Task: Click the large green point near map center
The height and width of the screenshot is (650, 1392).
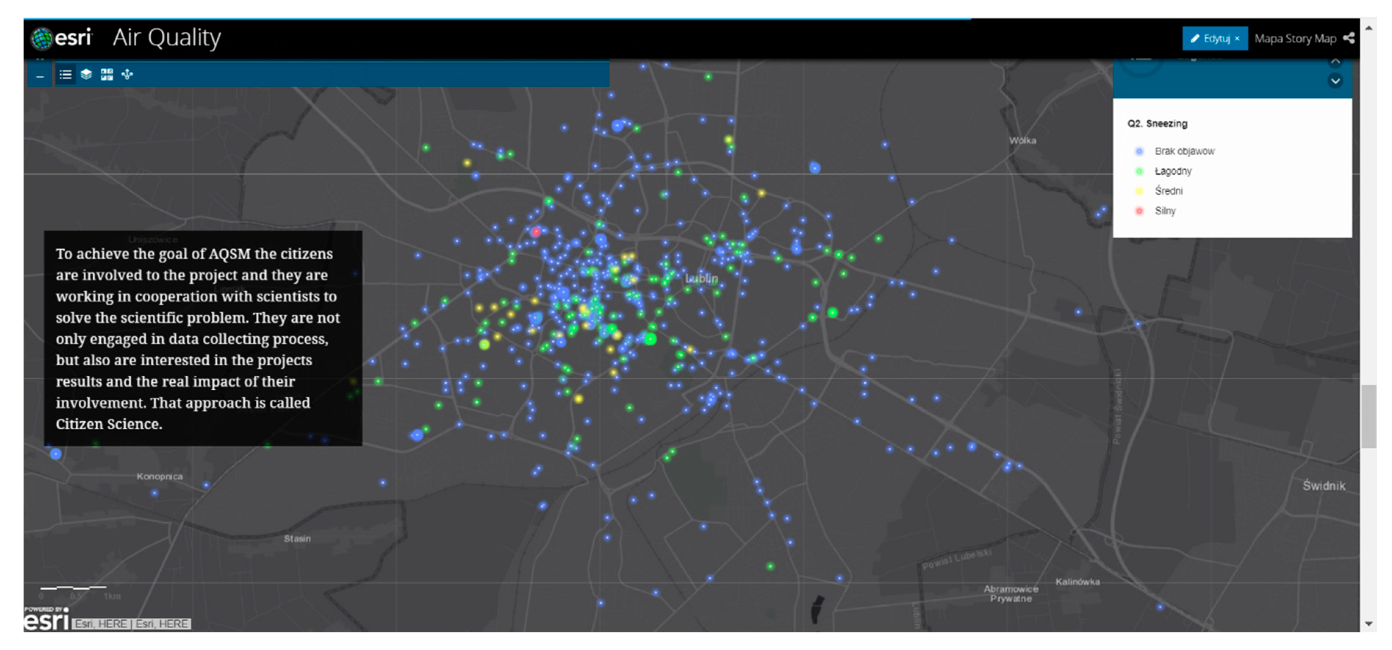Action: click(651, 339)
